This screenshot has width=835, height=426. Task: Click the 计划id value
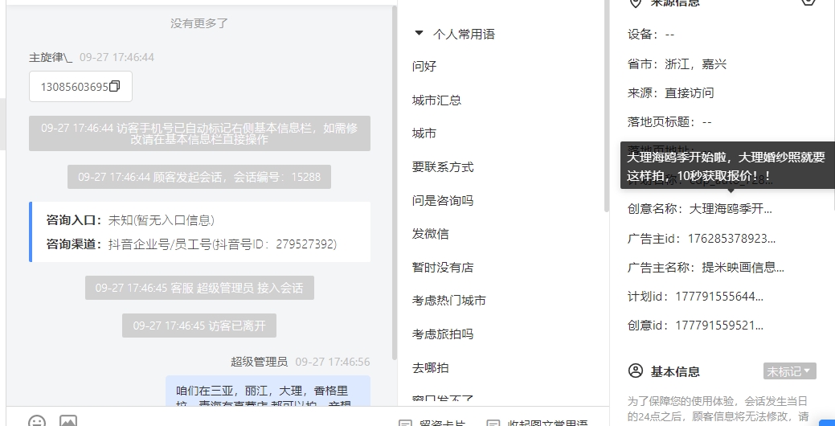(x=719, y=296)
